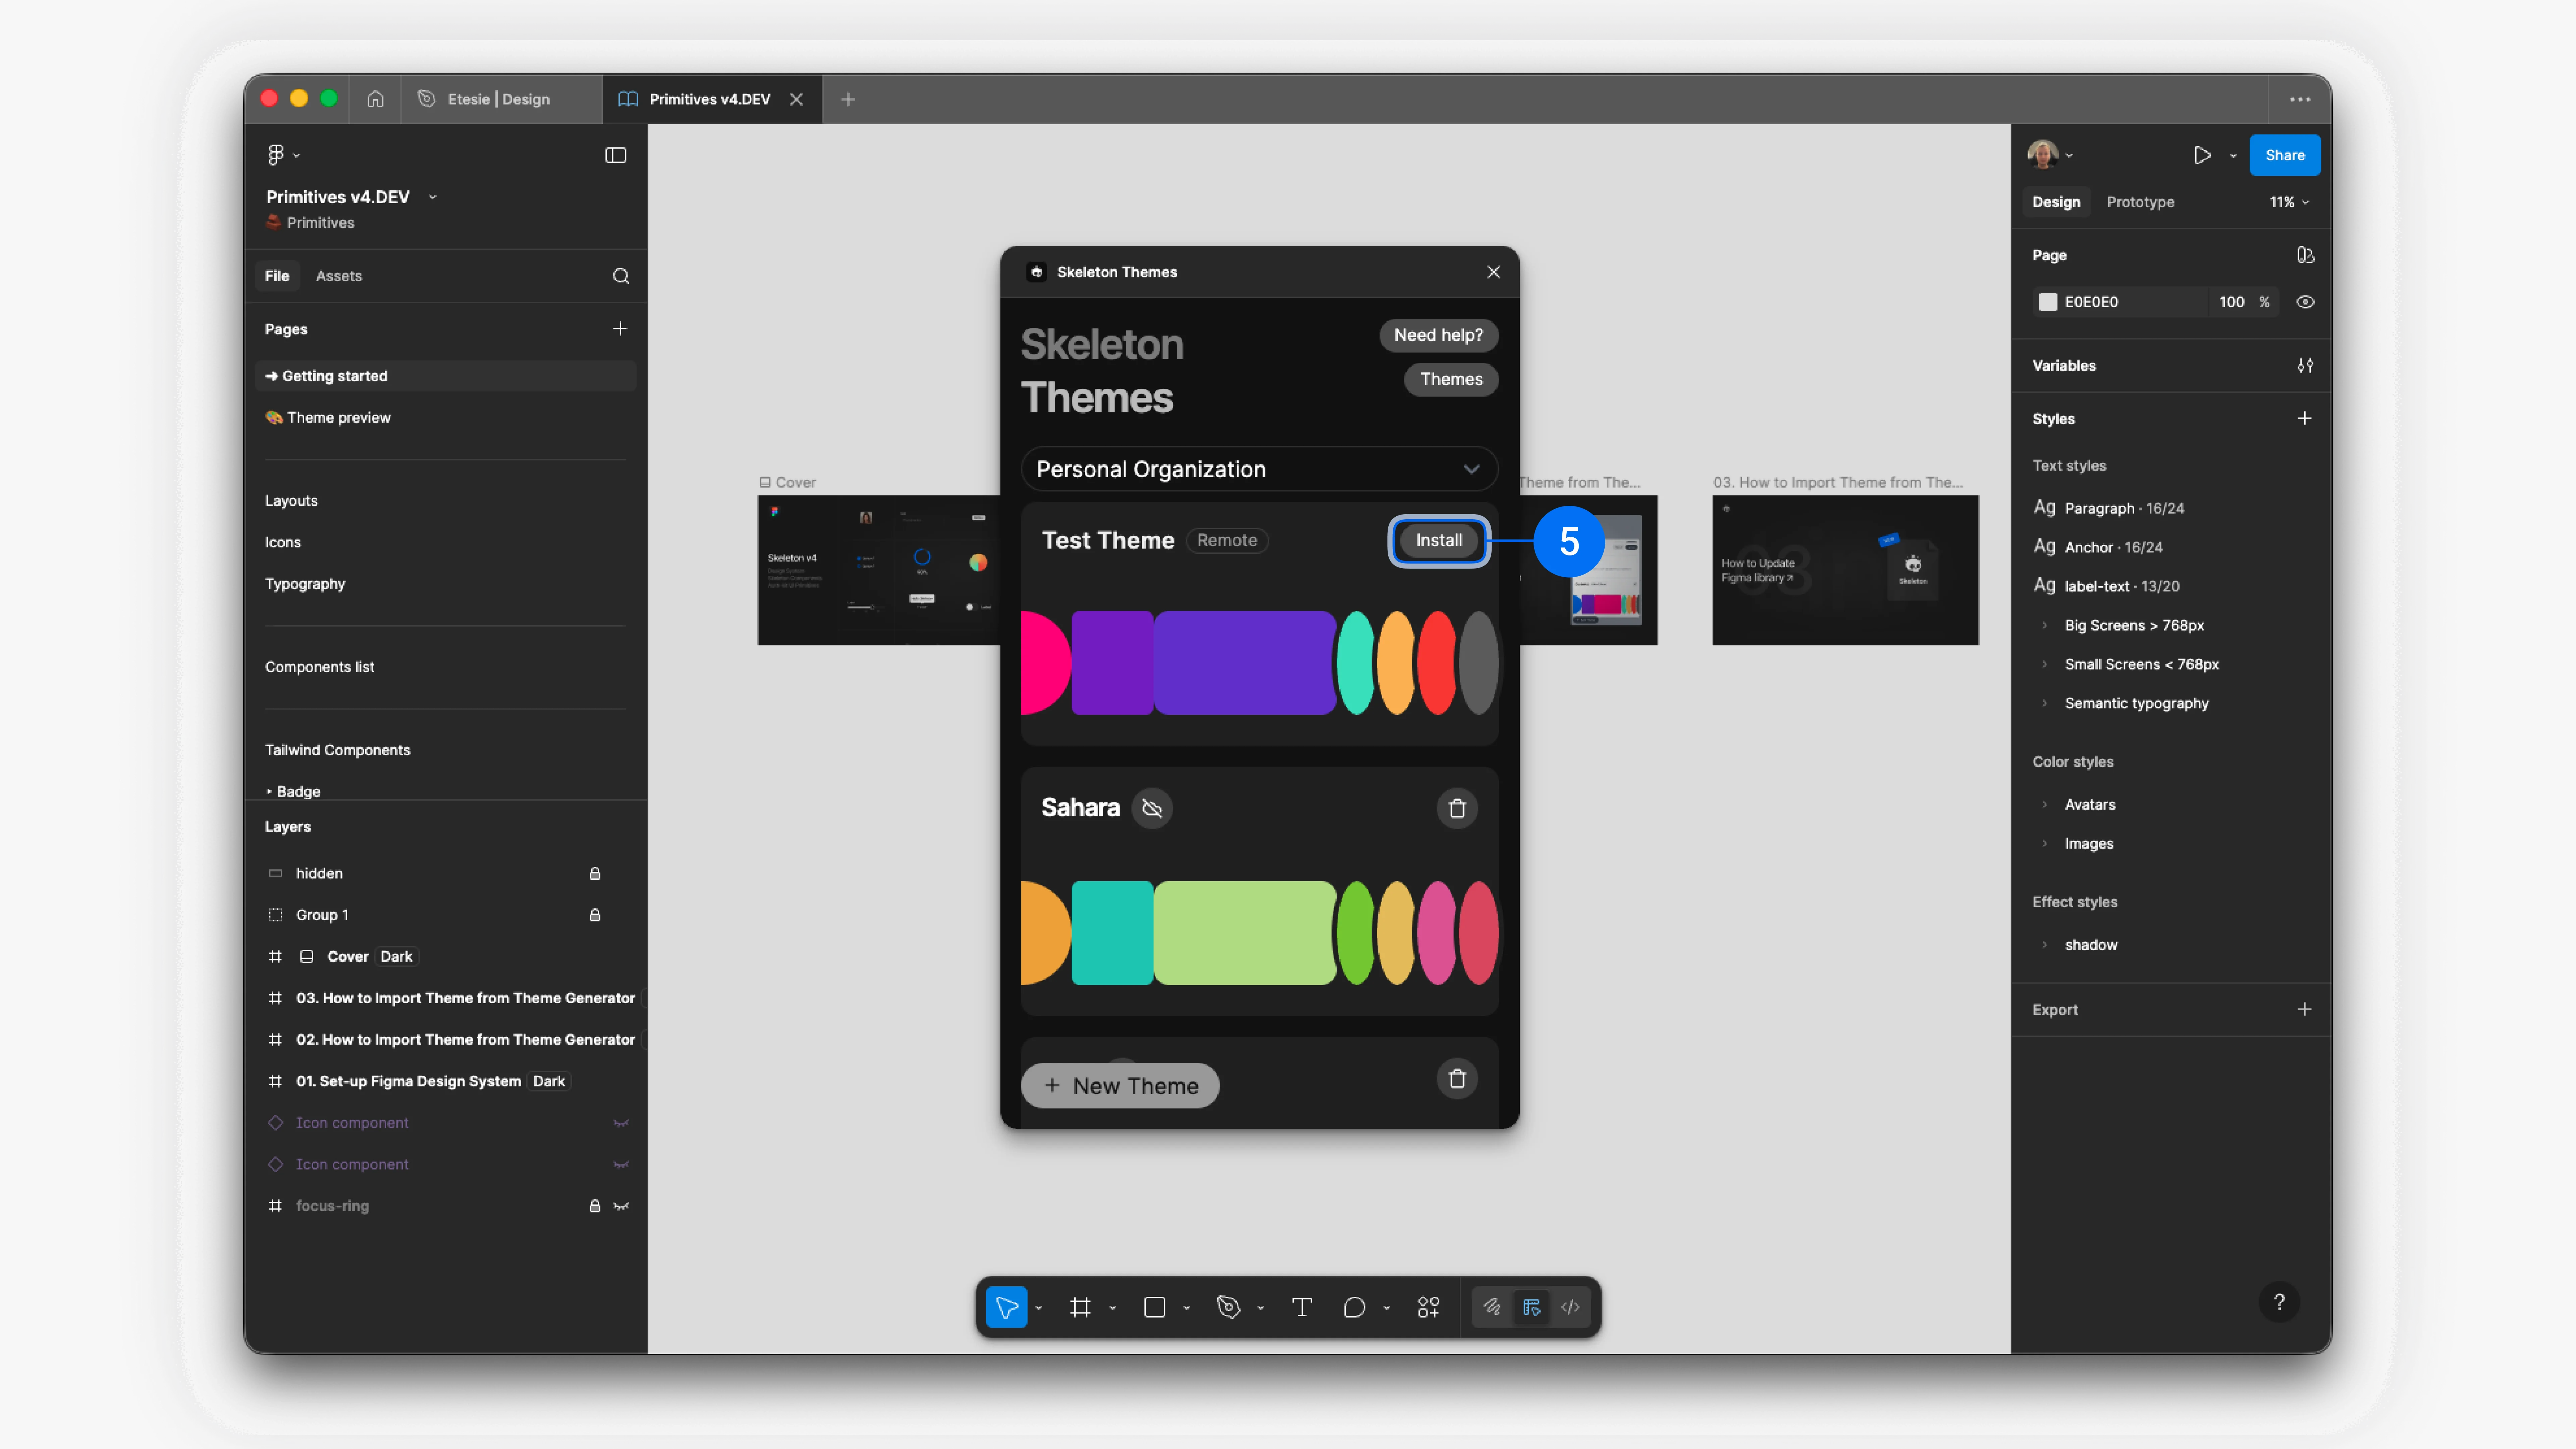Switch to the Prototype tab
The image size is (2576, 1449).
click(2140, 202)
